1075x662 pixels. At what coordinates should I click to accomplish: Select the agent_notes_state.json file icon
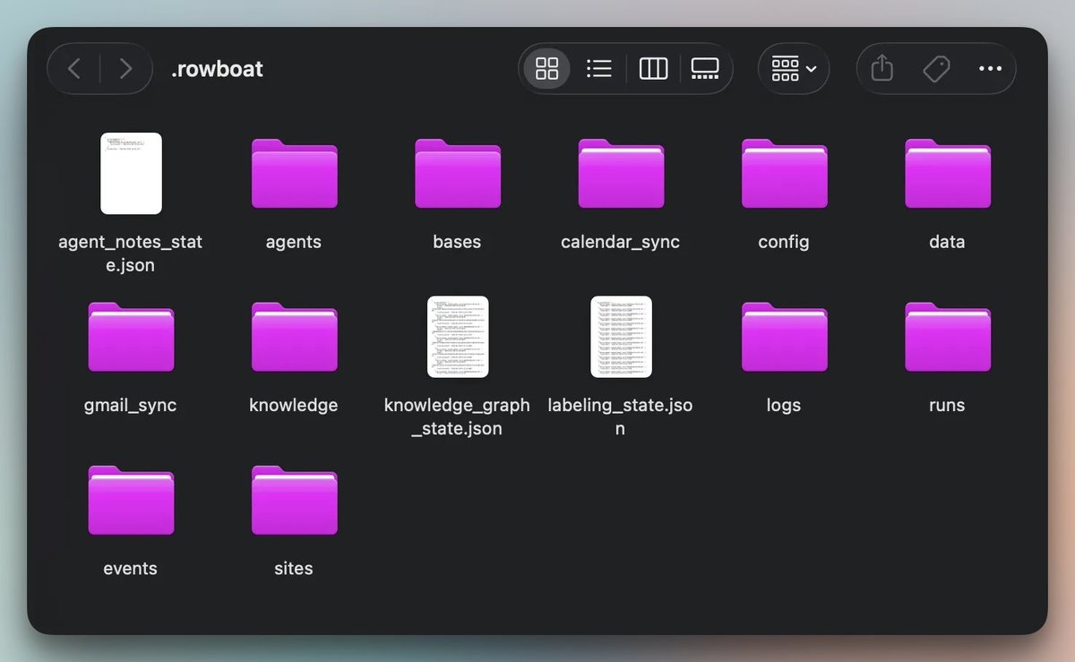pos(131,174)
